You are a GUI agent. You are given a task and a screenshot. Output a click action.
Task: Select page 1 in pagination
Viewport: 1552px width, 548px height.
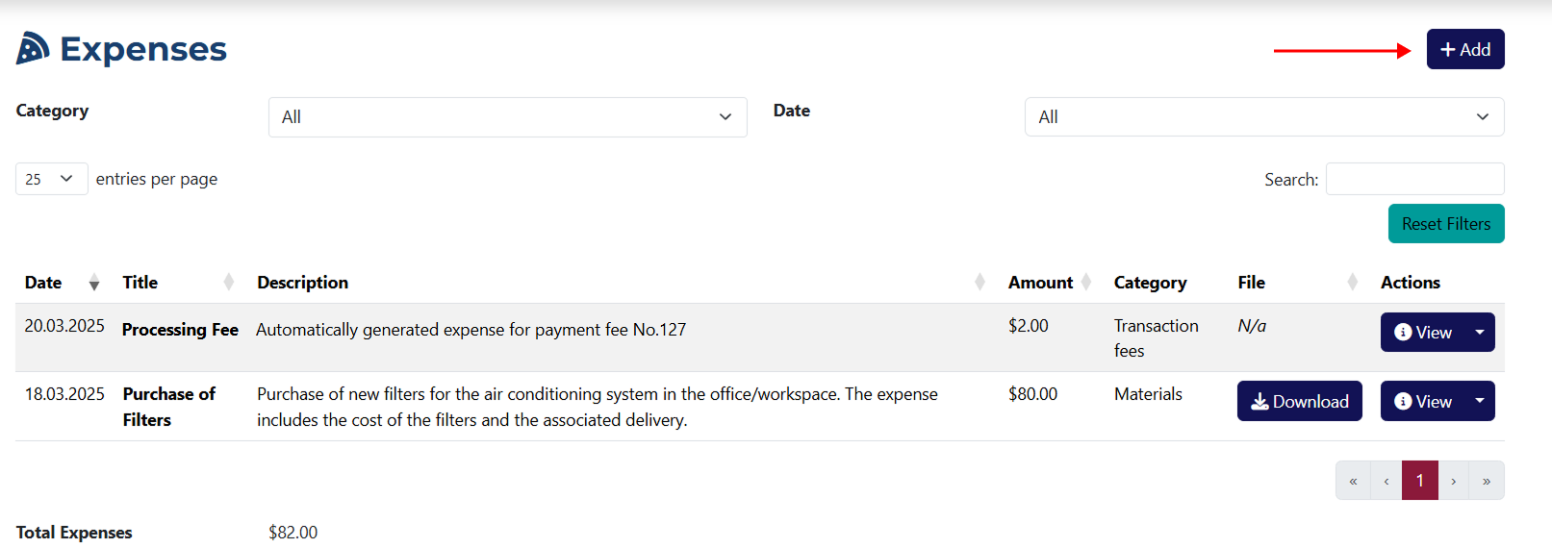(x=1419, y=481)
